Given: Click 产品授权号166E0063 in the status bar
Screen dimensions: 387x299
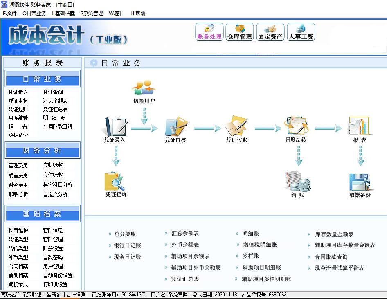Looking at the screenshot, I should [x=264, y=295].
